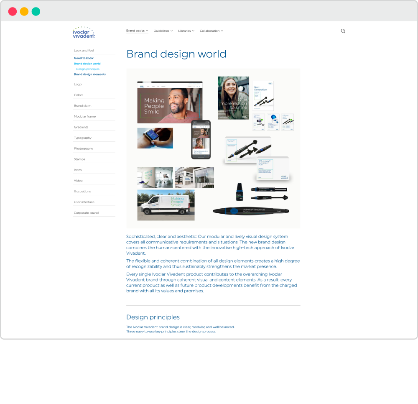Click the red window close dot
418x404 pixels.
(13, 11)
